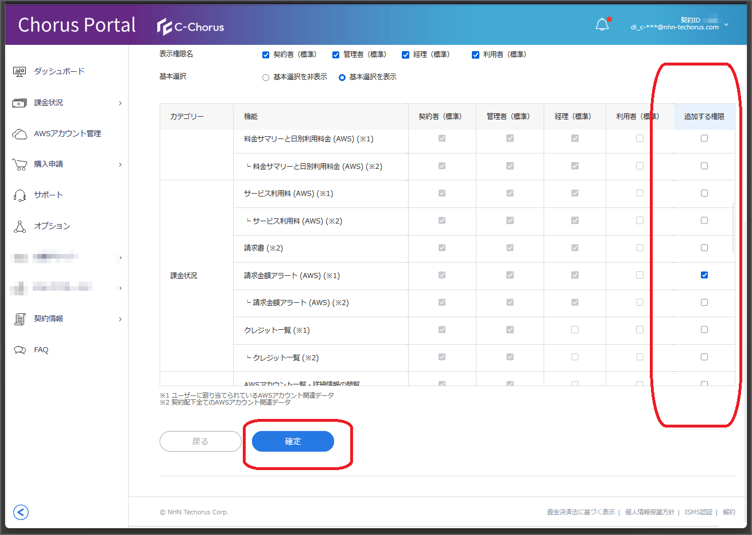Check 追加する権限 for └ サービス利用料 (AWS) (※2)
The height and width of the screenshot is (535, 752).
[x=704, y=221]
